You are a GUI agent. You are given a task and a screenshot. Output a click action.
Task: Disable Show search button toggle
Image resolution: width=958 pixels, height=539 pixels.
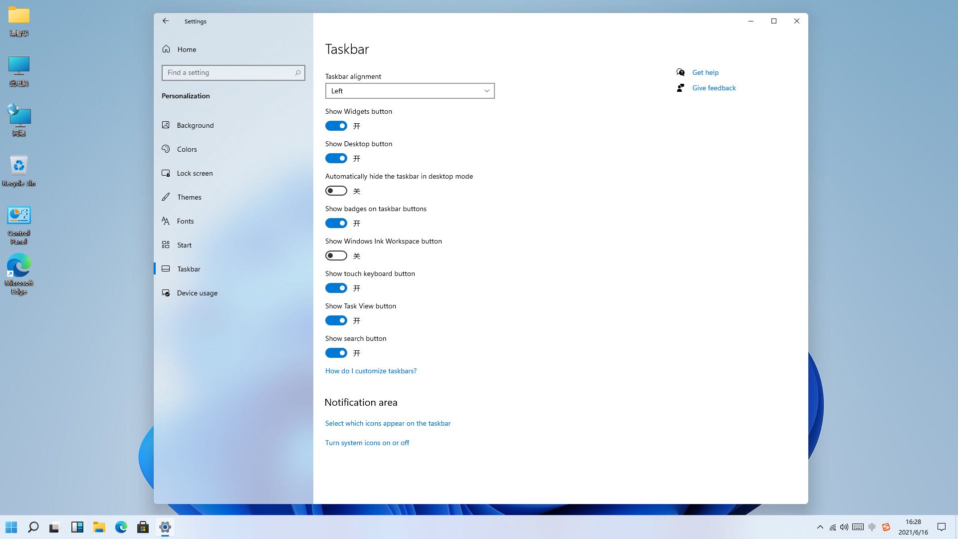(336, 353)
